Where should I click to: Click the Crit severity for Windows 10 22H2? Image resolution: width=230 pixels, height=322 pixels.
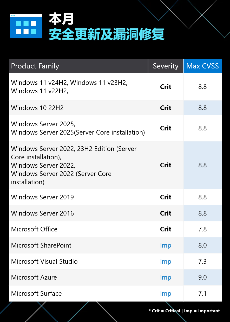(166, 108)
